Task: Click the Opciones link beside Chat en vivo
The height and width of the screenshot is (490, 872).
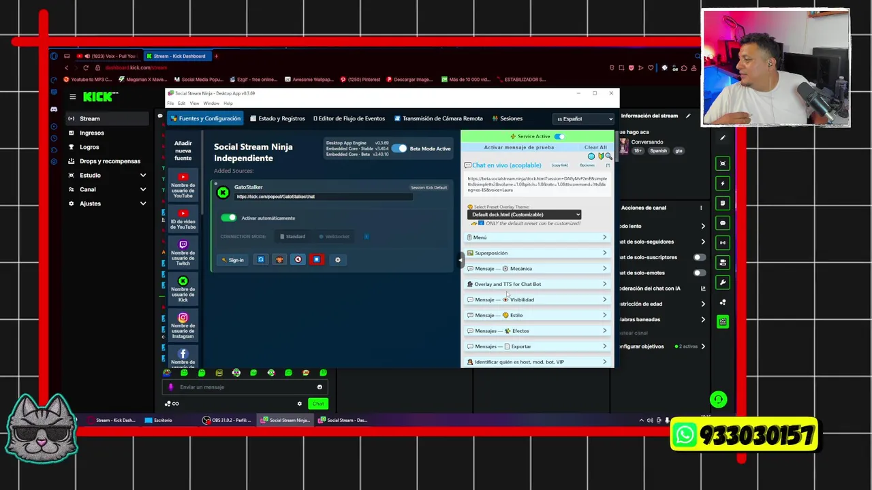Action: coord(587,165)
